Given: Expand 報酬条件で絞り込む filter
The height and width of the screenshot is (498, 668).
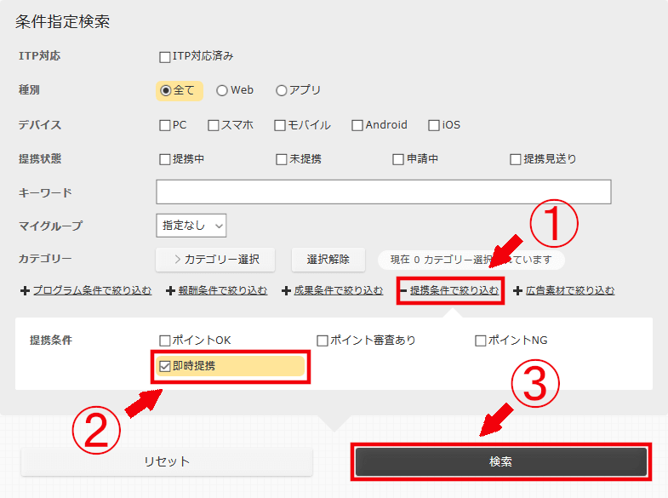Looking at the screenshot, I should (x=223, y=290).
